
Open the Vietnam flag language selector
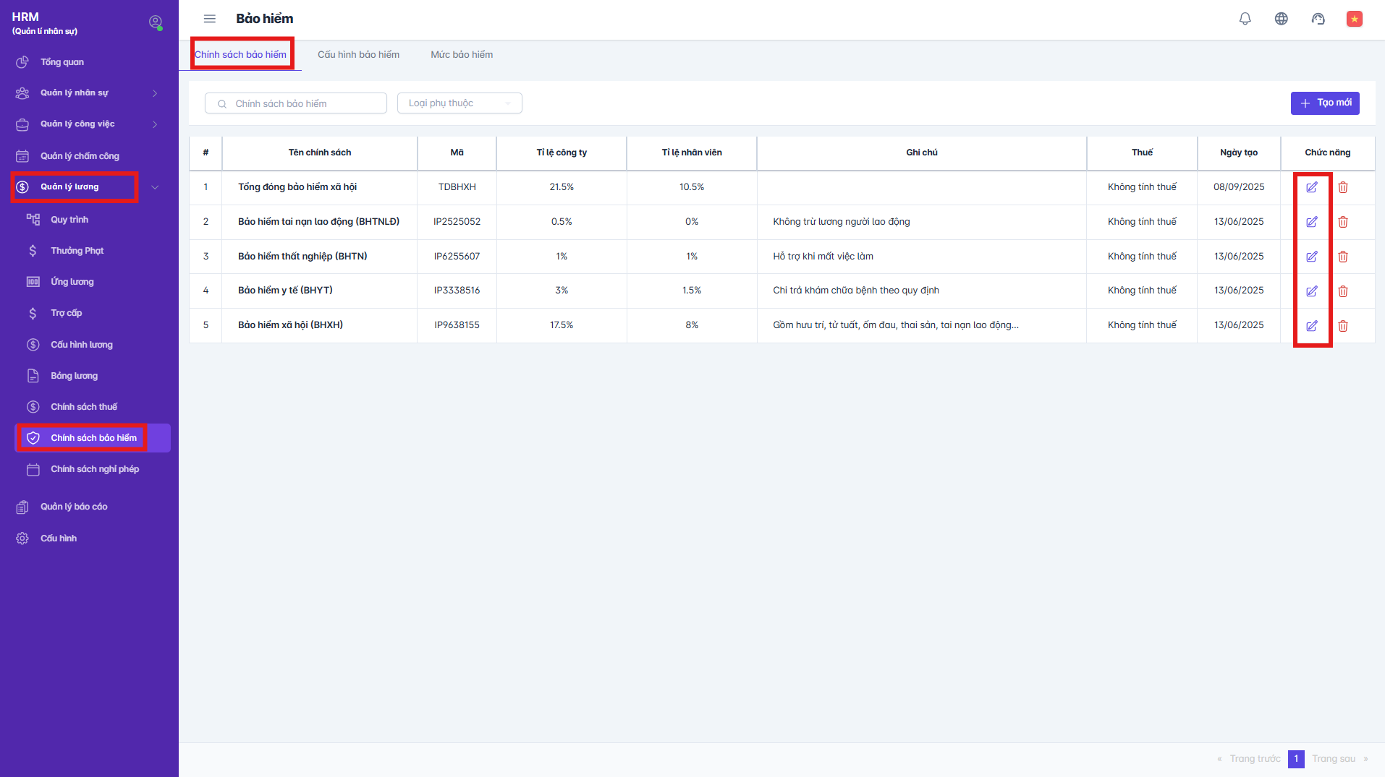(x=1354, y=19)
